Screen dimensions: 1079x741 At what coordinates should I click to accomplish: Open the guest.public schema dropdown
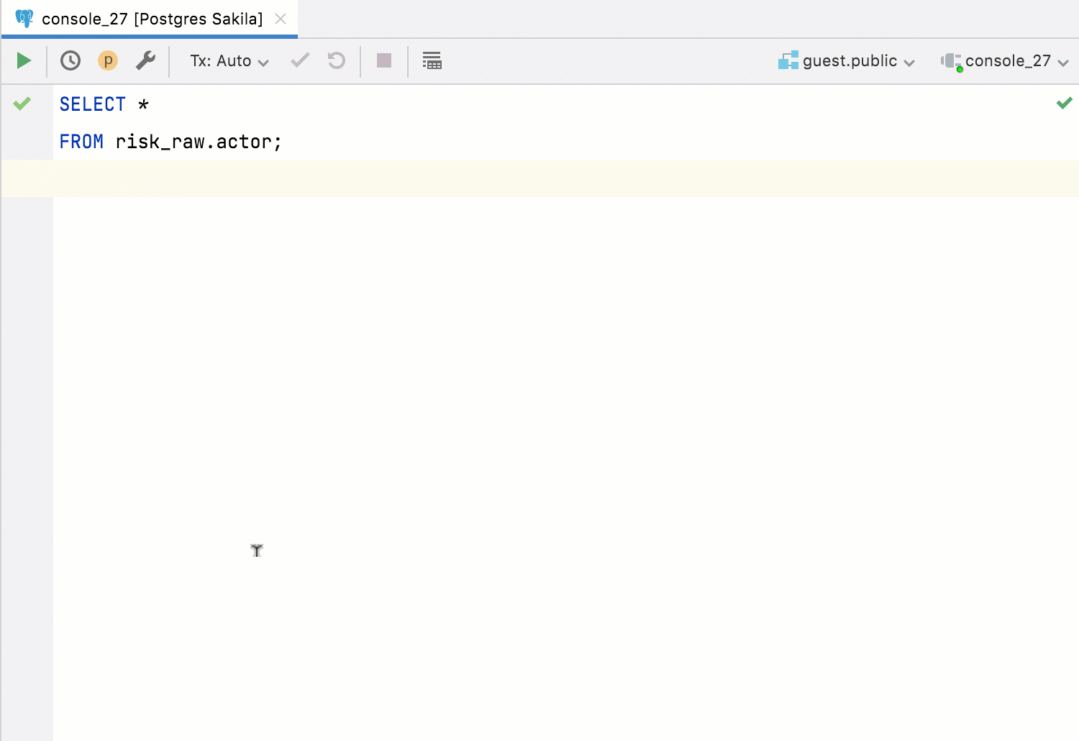[x=847, y=61]
